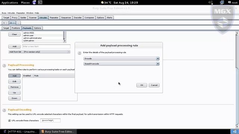Open the Repeater menu in menu bar

[x=21, y=13]
